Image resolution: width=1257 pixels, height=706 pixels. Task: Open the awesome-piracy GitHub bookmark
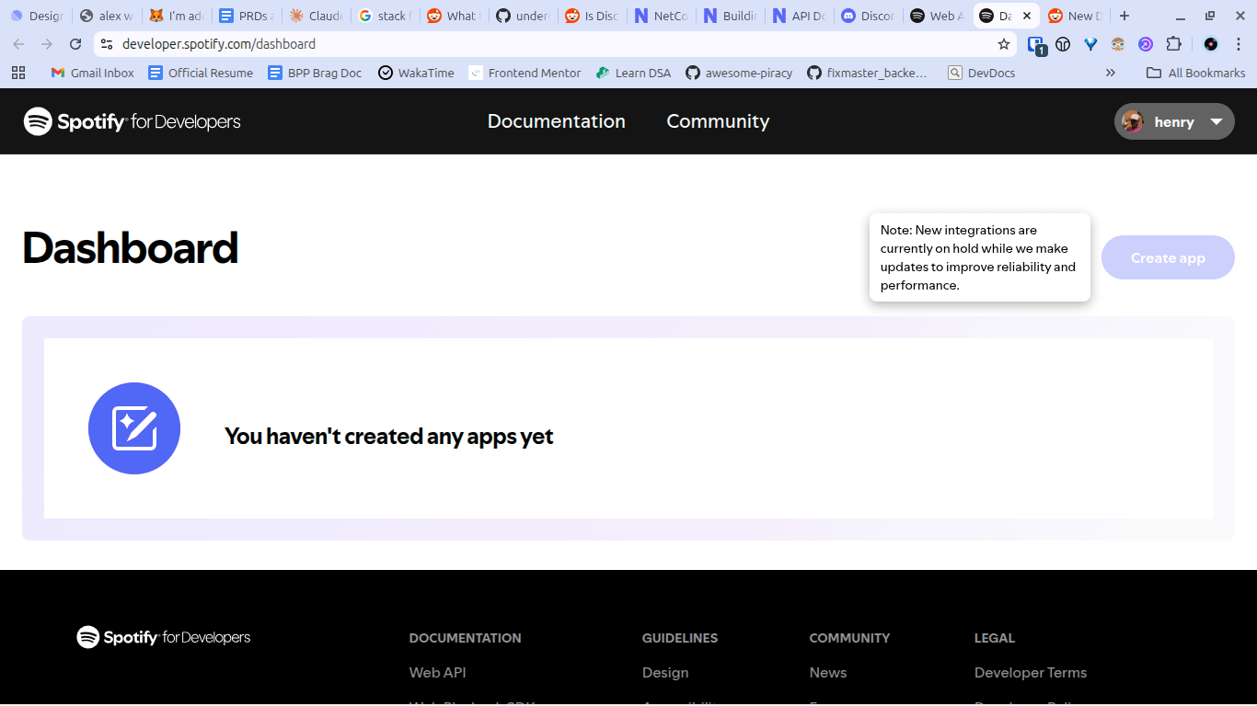click(739, 73)
